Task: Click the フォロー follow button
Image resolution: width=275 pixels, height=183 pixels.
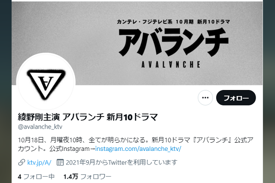Action: click(236, 98)
